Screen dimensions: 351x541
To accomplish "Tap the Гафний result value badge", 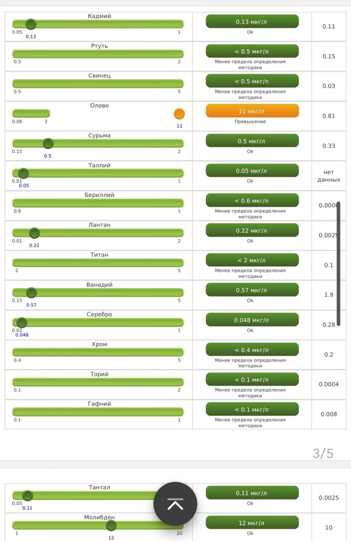I will coord(252,409).
